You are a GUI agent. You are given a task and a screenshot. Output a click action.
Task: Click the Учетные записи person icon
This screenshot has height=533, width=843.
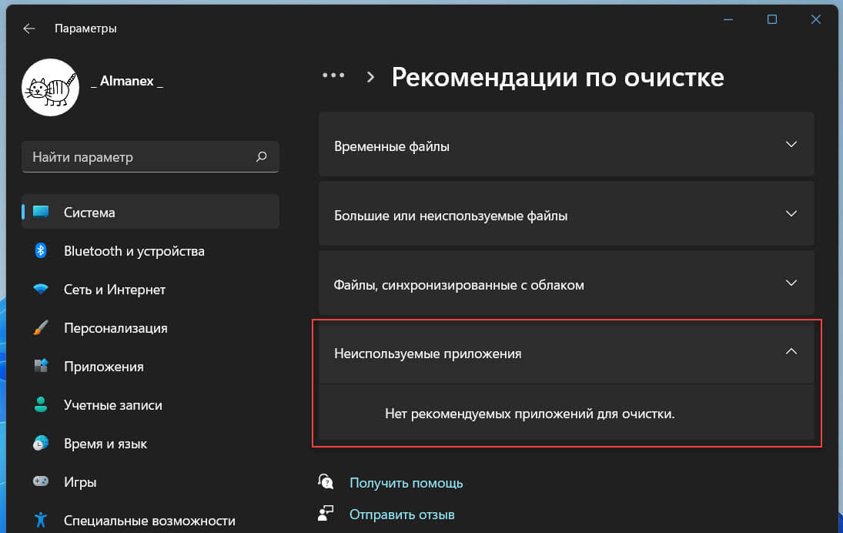coord(41,404)
